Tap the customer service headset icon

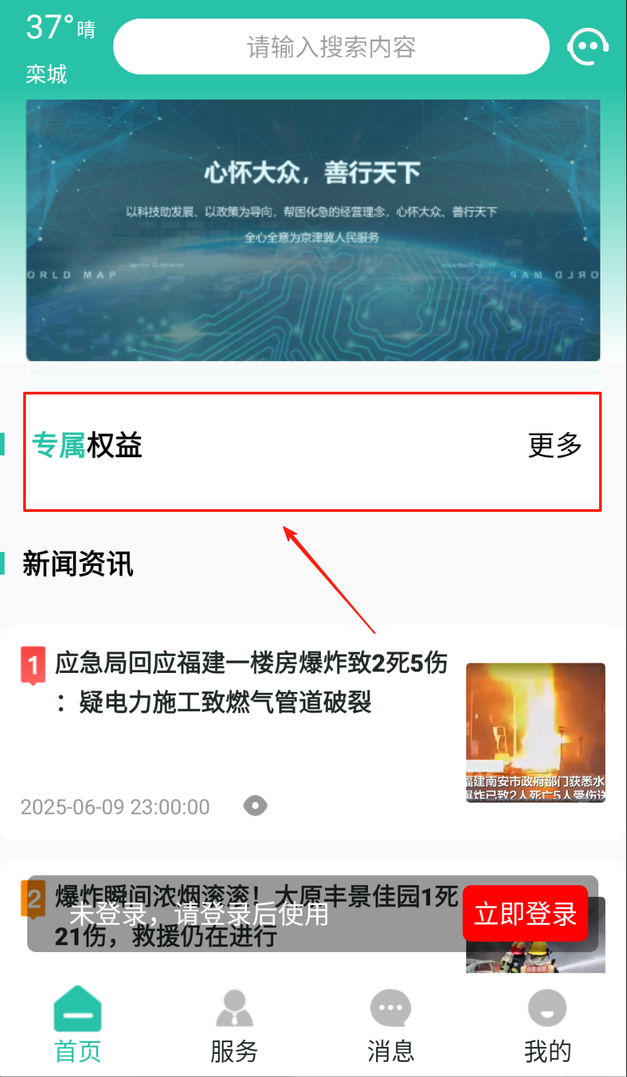[x=587, y=46]
